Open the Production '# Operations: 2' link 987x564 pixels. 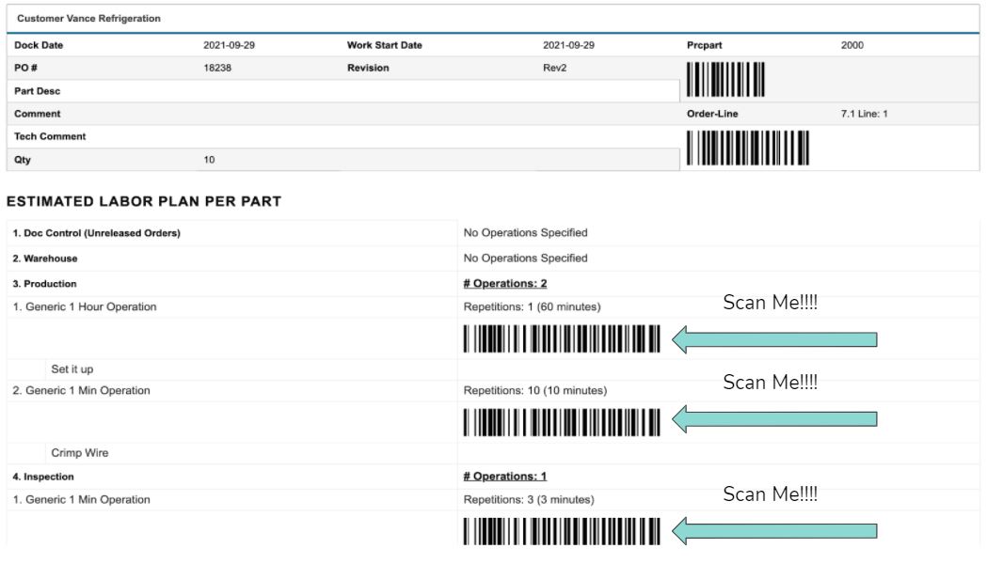505,284
